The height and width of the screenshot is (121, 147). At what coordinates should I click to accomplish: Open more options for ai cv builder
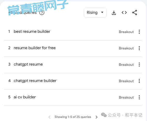[139, 97]
